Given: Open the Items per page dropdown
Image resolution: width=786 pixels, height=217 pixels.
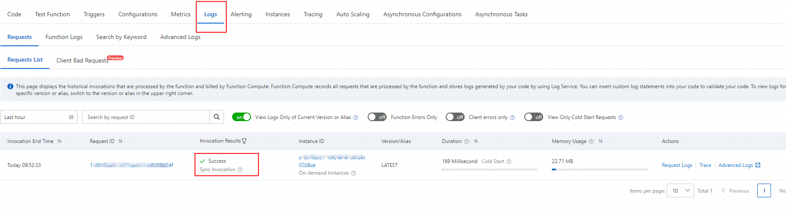Looking at the screenshot, I should 680,190.
